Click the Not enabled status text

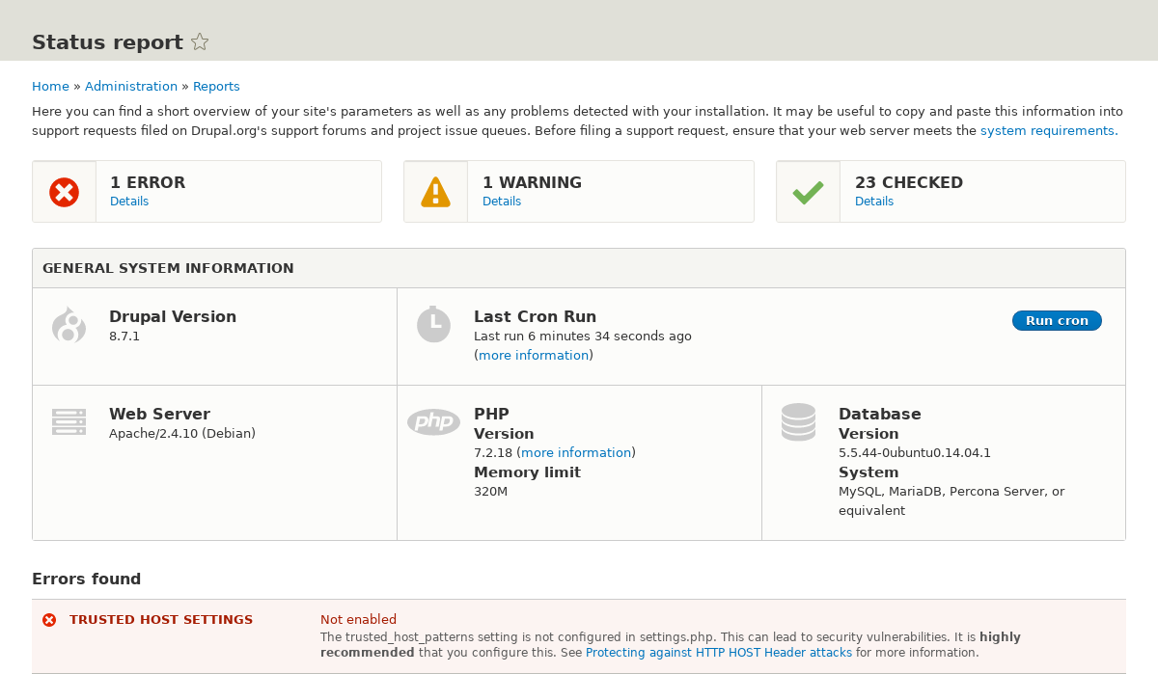click(358, 620)
